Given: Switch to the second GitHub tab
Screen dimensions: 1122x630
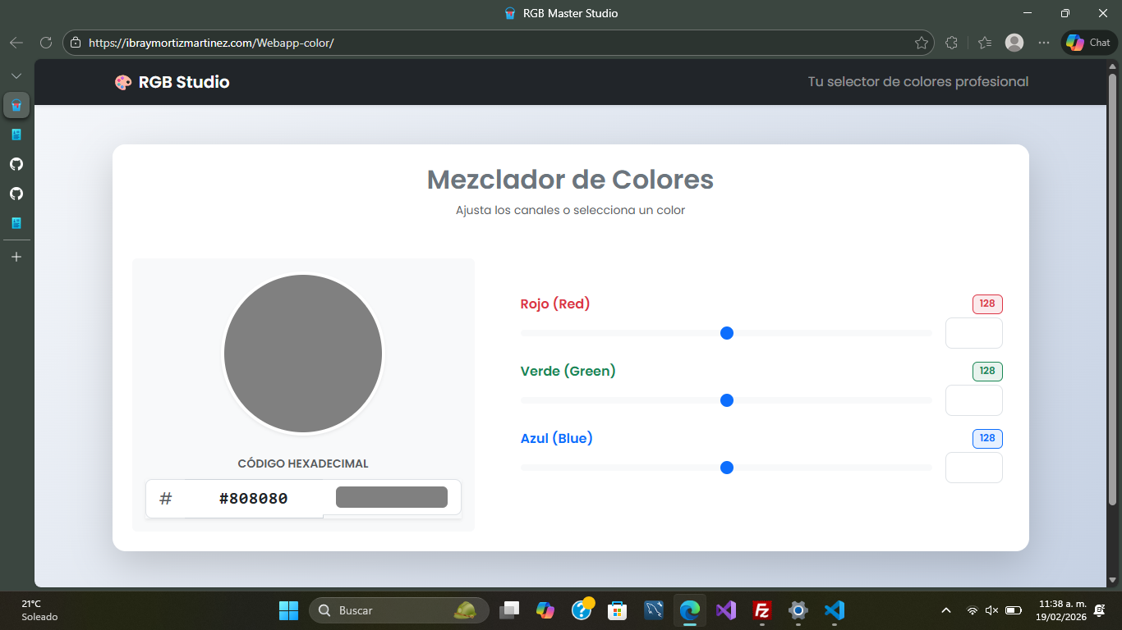Looking at the screenshot, I should [x=16, y=193].
